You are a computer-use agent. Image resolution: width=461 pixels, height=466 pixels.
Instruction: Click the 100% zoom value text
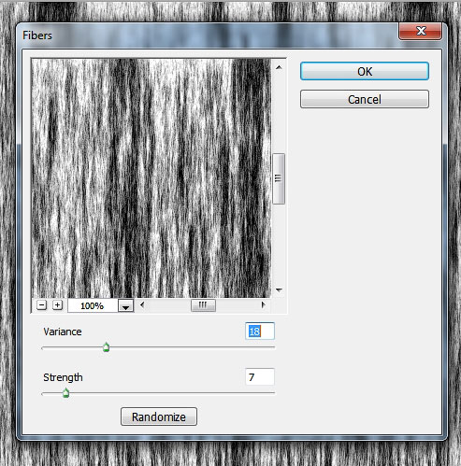click(92, 306)
